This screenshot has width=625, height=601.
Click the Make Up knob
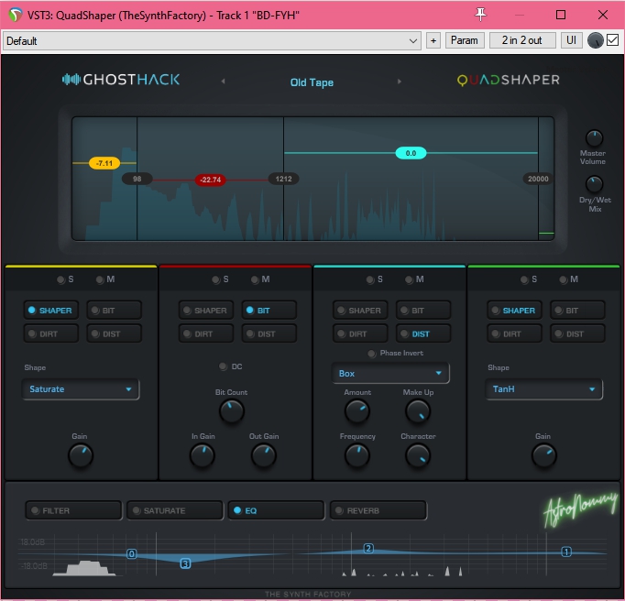click(x=418, y=411)
